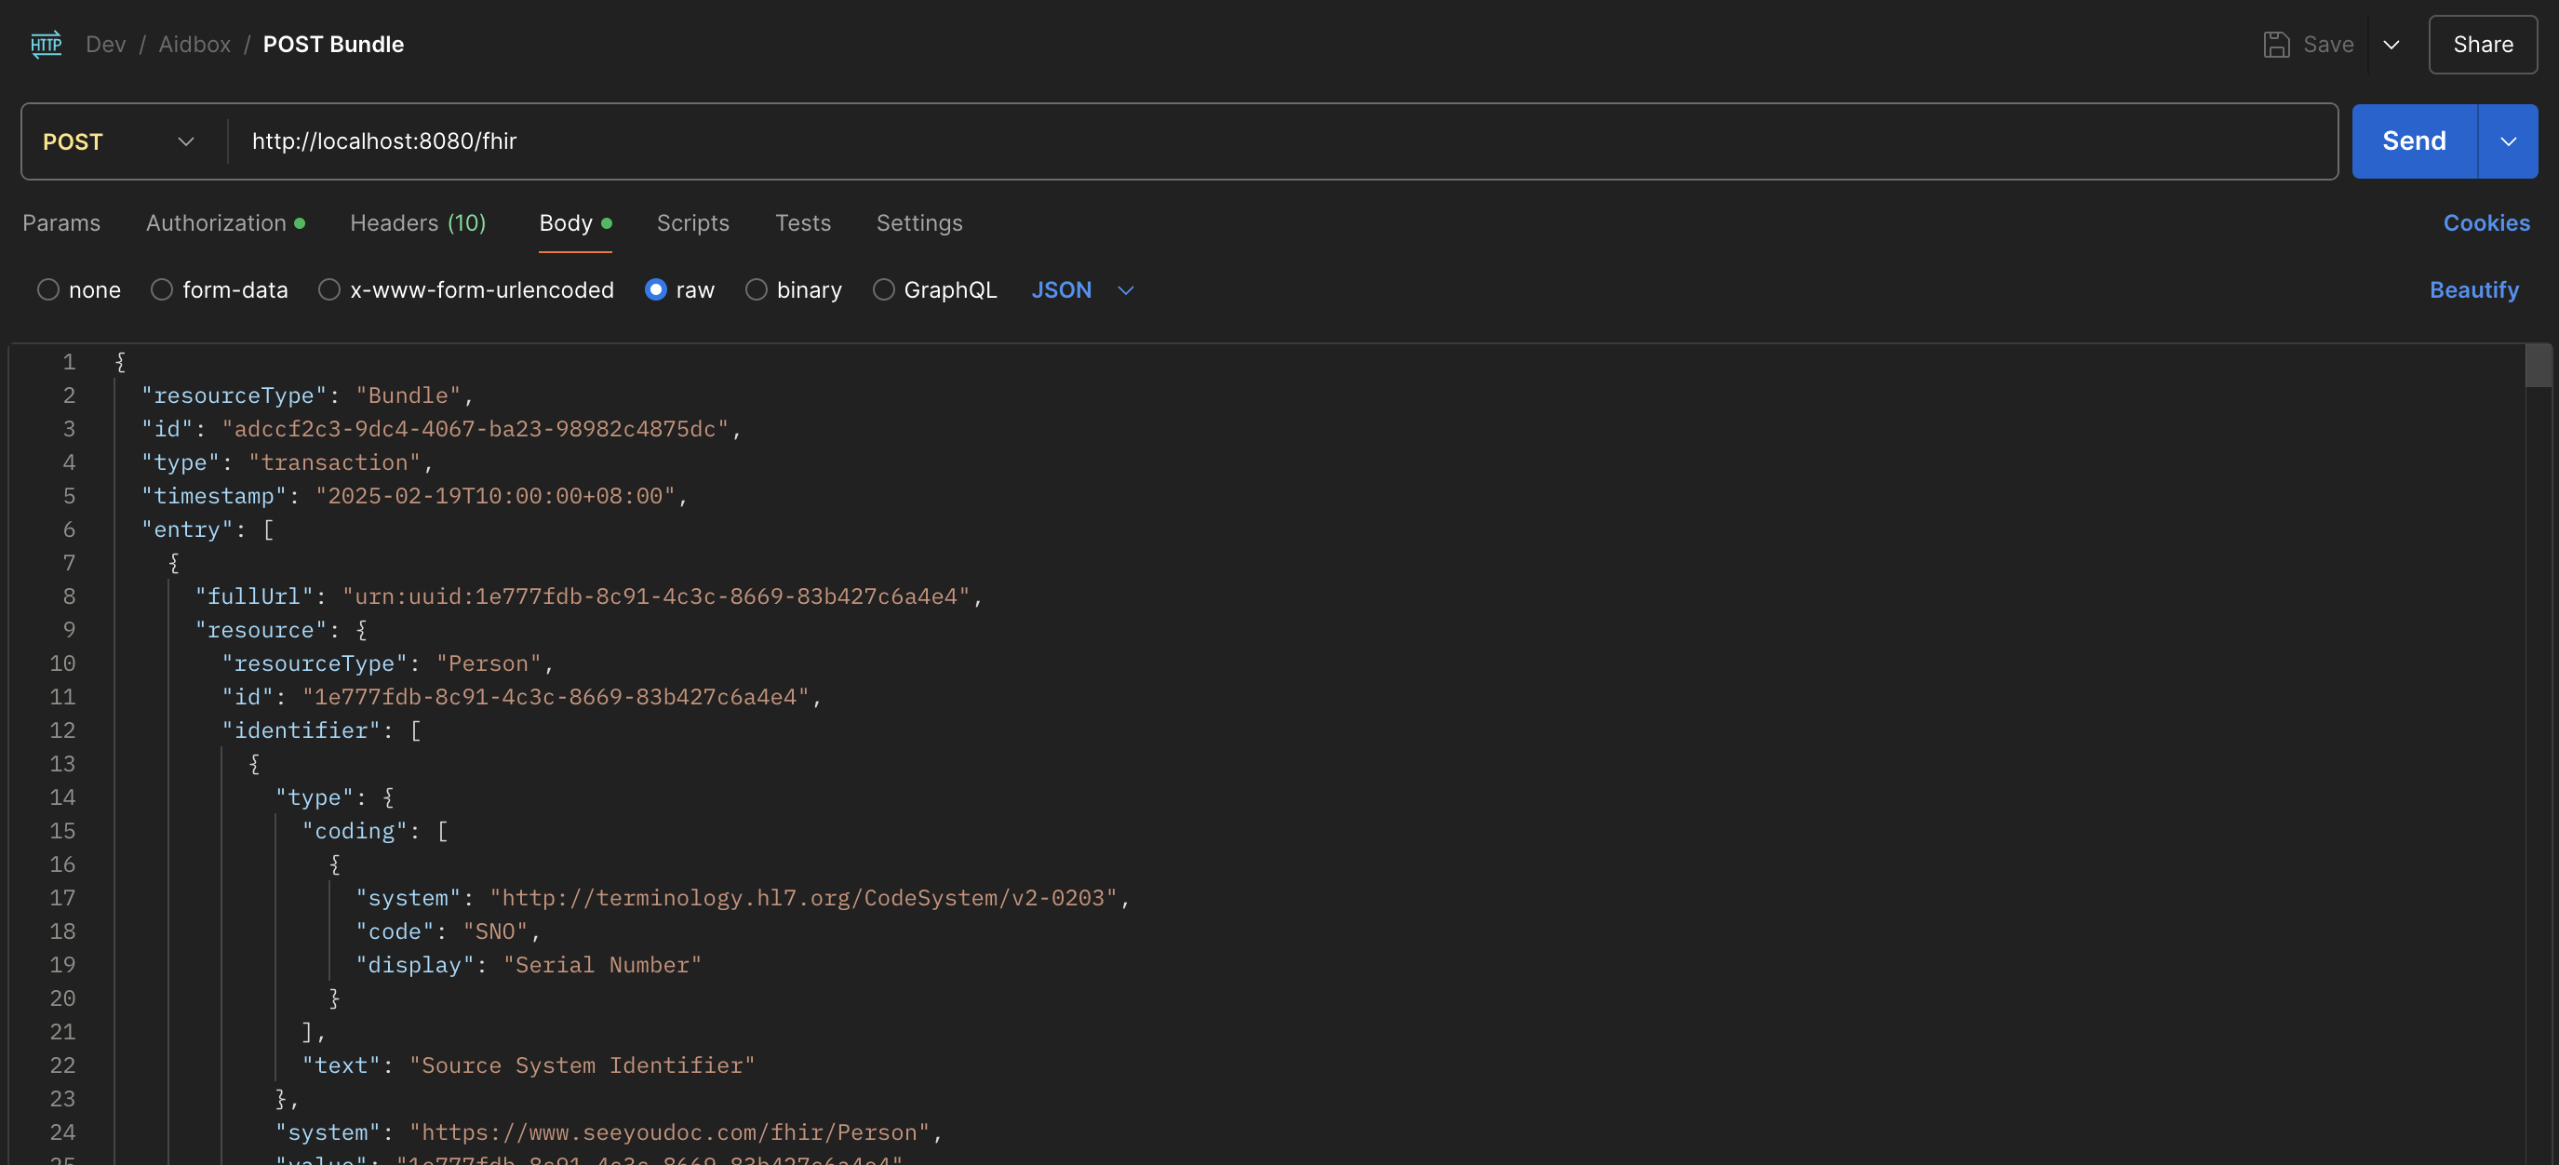Click the editor vertical scrollbar thumb
The height and width of the screenshot is (1165, 2559).
click(x=2539, y=366)
